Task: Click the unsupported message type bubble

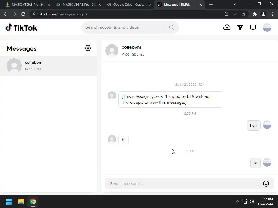Action: coord(170,99)
